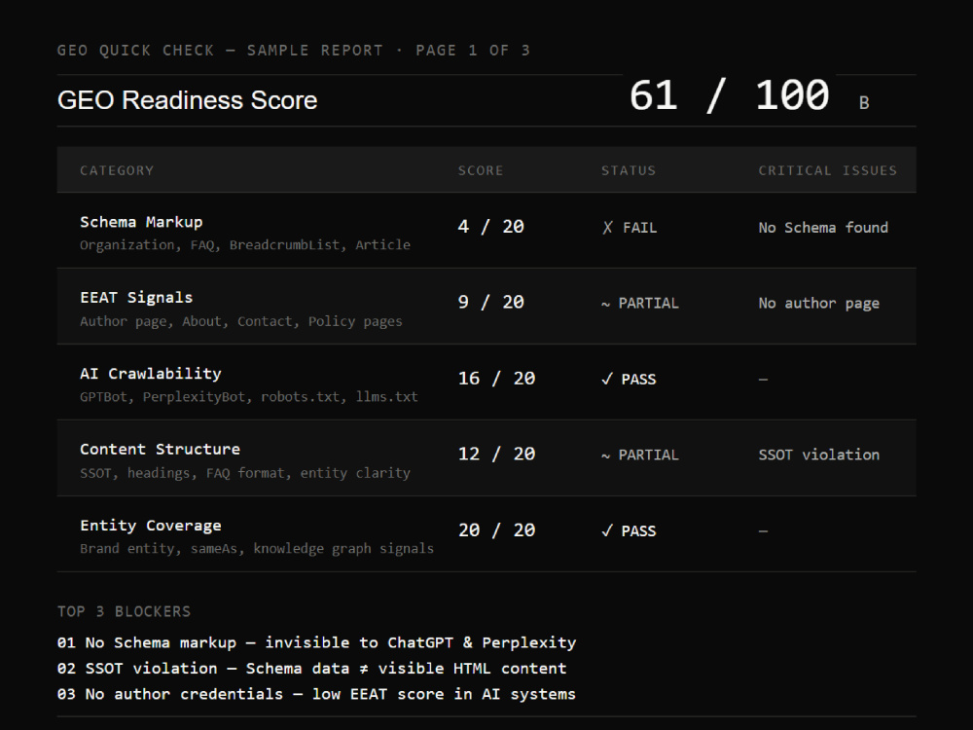Click the 12 / 20 score
Screen dimensions: 973x730
click(496, 455)
